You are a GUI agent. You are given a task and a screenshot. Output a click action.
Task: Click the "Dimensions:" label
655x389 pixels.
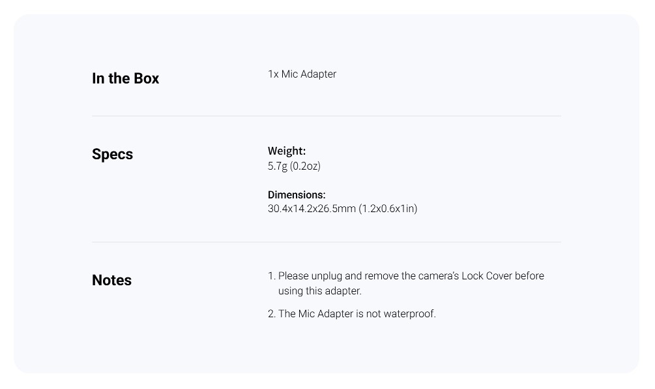(297, 195)
